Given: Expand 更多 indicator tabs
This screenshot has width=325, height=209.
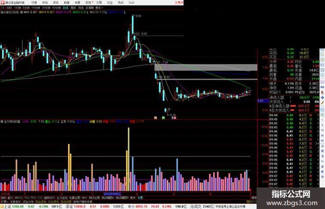Looking at the screenshot, I should click(133, 198).
